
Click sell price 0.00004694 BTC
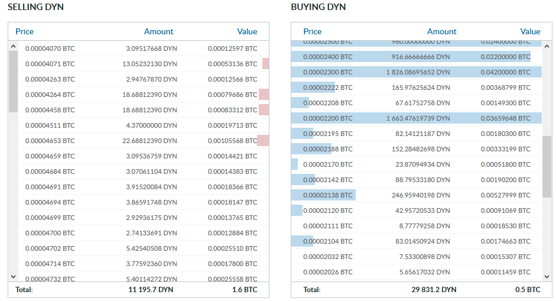[x=50, y=202]
